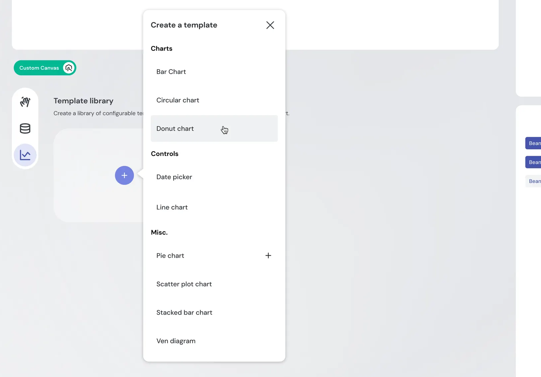The width and height of the screenshot is (541, 377).
Task: Click the round icon inside Custom Canvas
Action: pos(69,68)
